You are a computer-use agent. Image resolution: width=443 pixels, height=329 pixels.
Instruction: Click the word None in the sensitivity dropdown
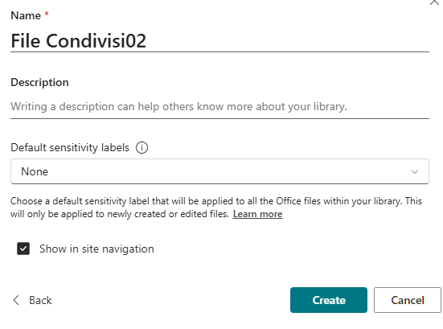[x=35, y=171]
